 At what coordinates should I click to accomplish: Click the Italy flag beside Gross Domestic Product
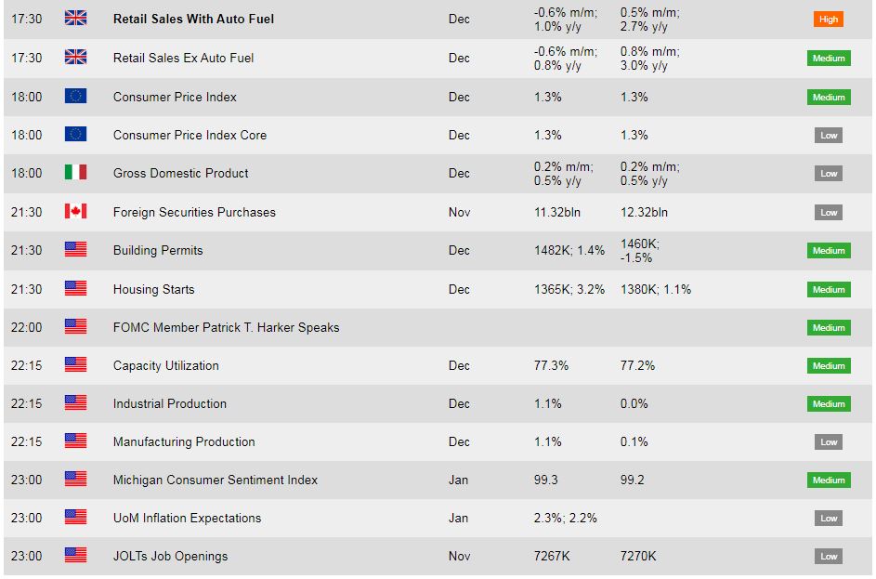(75, 173)
